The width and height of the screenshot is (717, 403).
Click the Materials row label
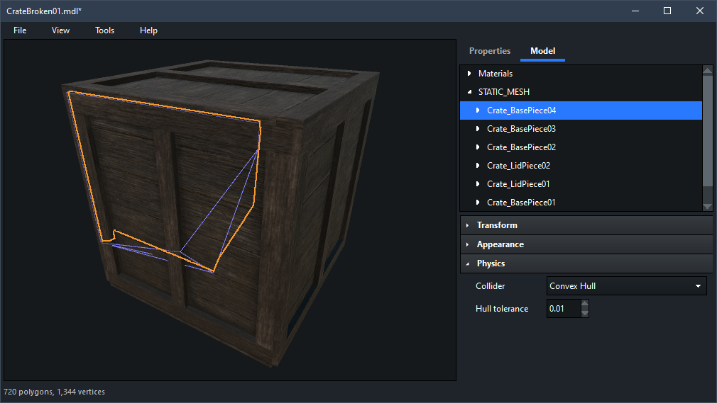496,74
